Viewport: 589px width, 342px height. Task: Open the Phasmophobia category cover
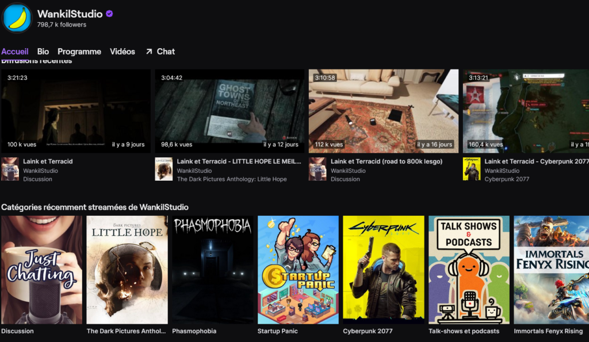(x=213, y=270)
